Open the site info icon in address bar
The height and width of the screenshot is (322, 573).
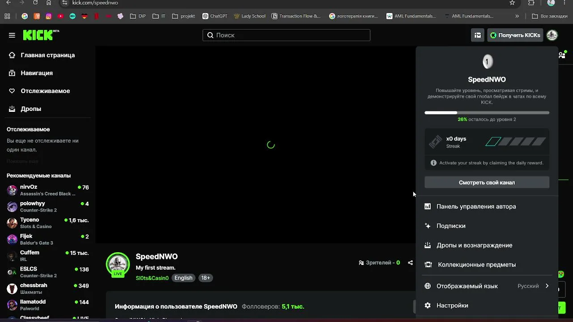pyautogui.click(x=64, y=3)
